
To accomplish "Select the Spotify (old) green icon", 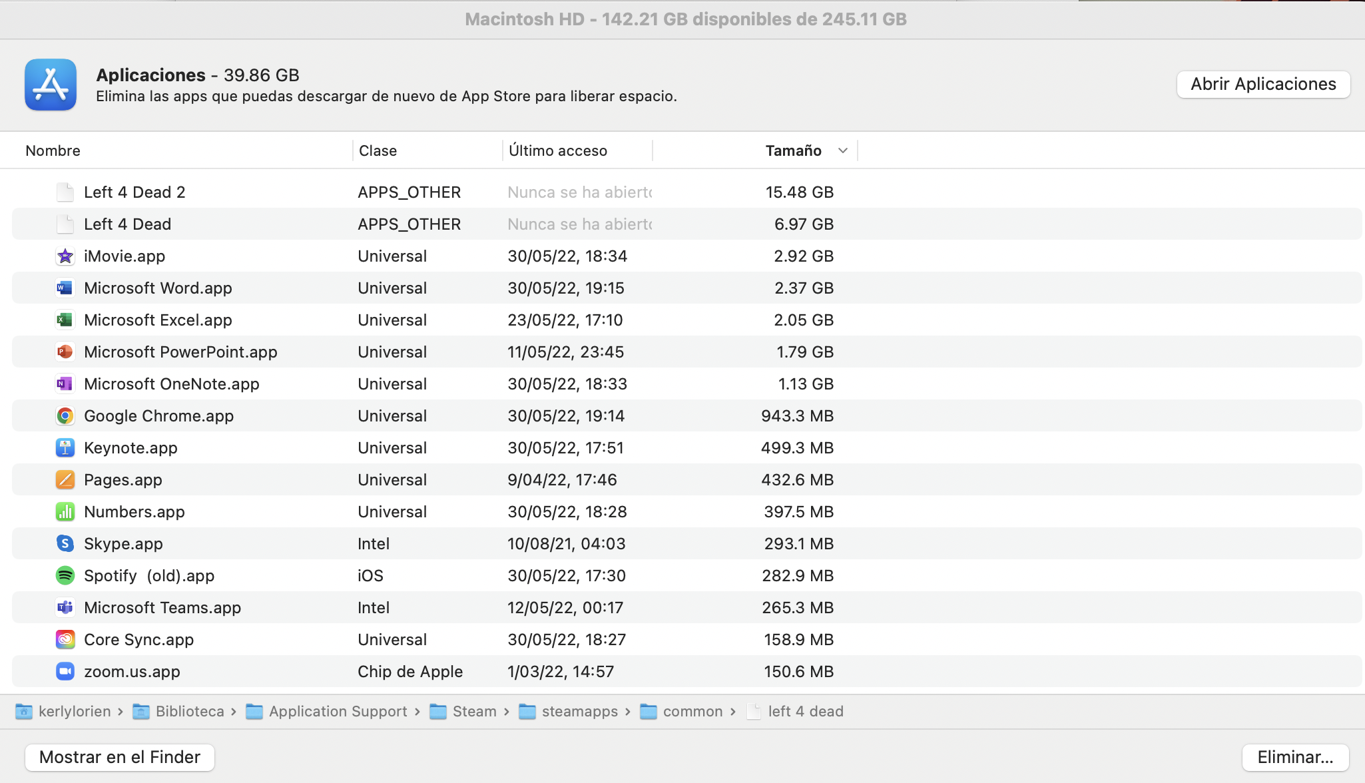I will (65, 576).
